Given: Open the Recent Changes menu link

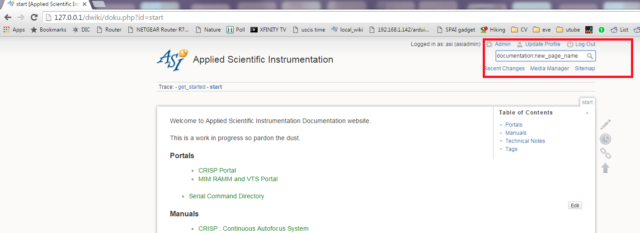Looking at the screenshot, I should [x=504, y=69].
